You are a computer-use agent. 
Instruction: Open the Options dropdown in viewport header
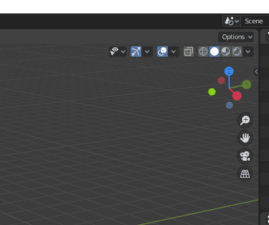tap(236, 37)
